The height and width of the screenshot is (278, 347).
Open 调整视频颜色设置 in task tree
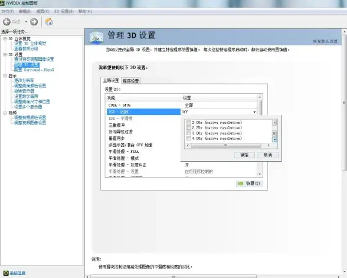[x=30, y=117]
